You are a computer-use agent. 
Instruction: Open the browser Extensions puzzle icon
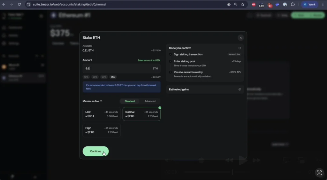[x=292, y=4]
